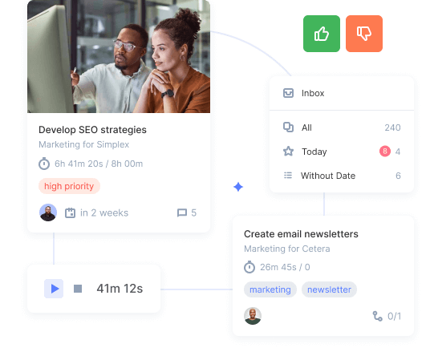The width and height of the screenshot is (430, 352).
Task: Select the high priority tag
Action: (69, 186)
